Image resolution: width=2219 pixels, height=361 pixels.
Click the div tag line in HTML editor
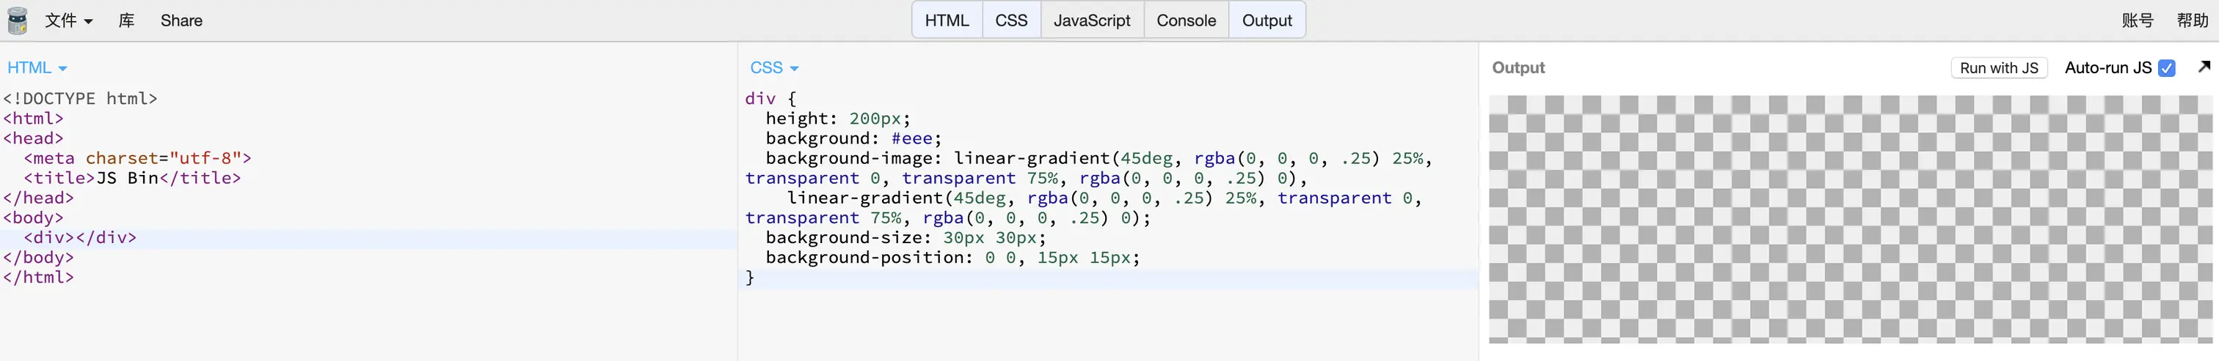[x=80, y=237]
